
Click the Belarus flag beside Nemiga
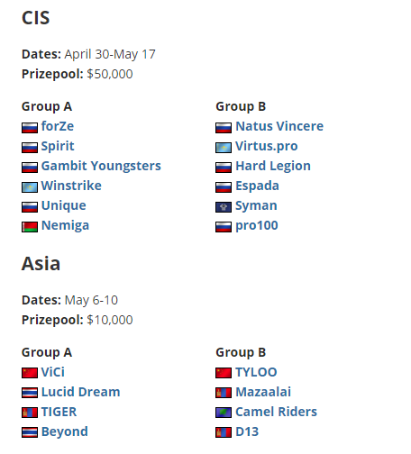tap(30, 226)
